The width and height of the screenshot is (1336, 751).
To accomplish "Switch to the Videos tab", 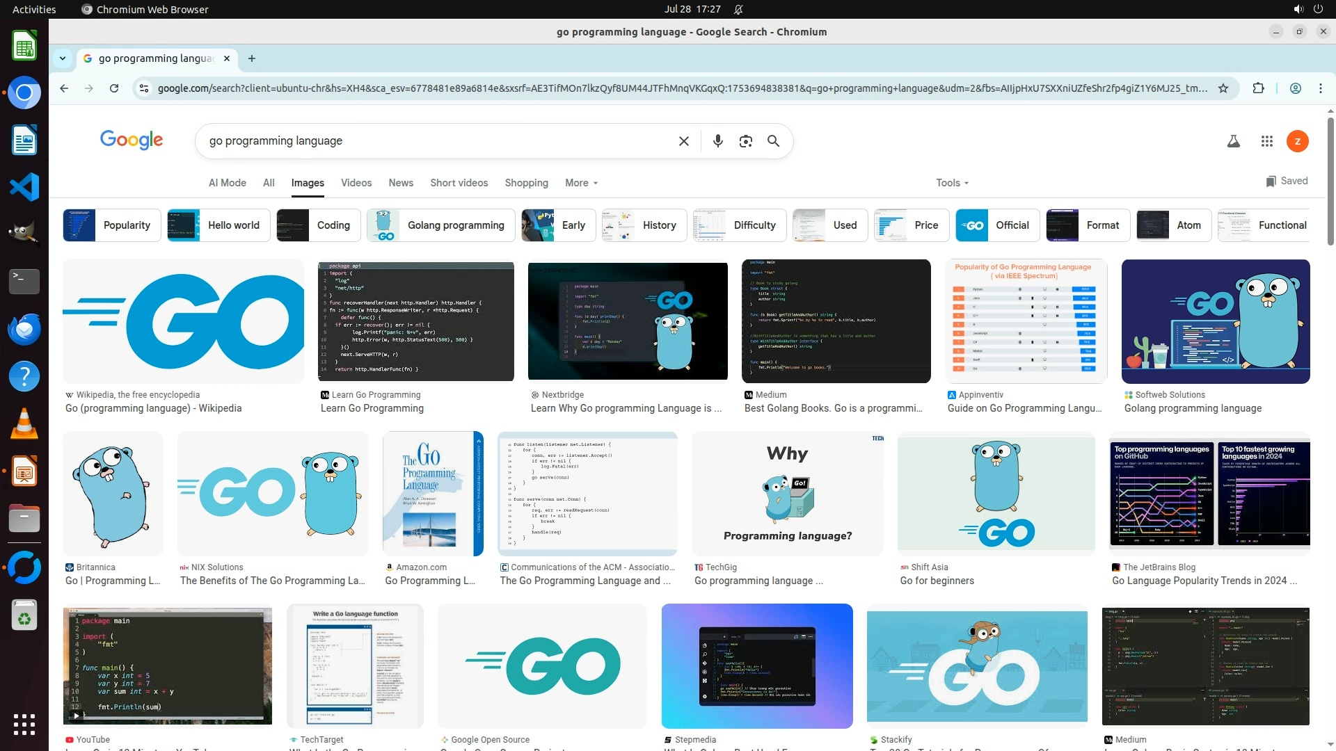I will (356, 183).
